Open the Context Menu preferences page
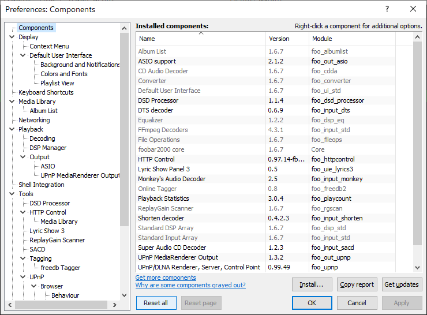This screenshot has width=427, height=315. (x=49, y=46)
